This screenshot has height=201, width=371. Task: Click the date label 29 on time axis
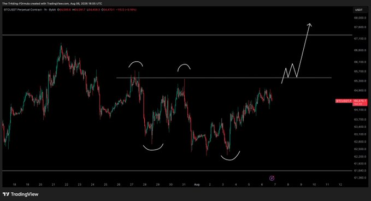point(158,185)
